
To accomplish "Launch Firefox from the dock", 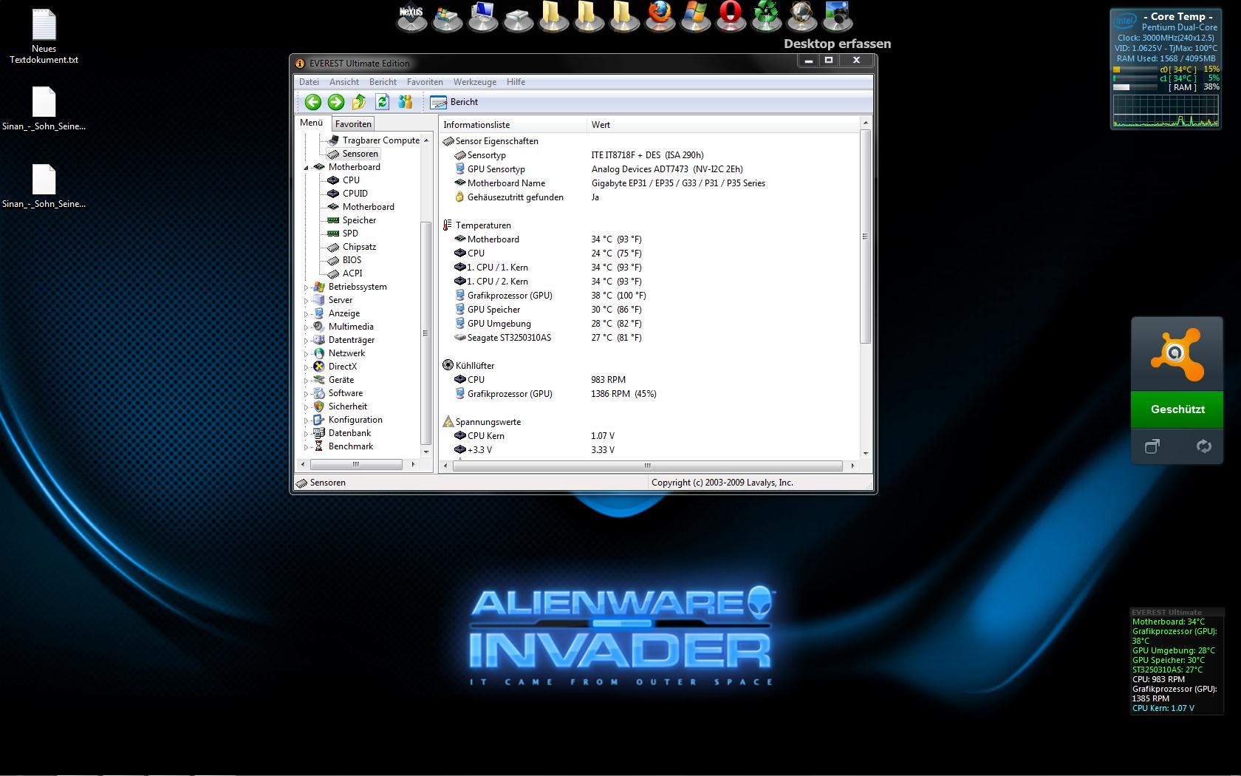I will [660, 17].
